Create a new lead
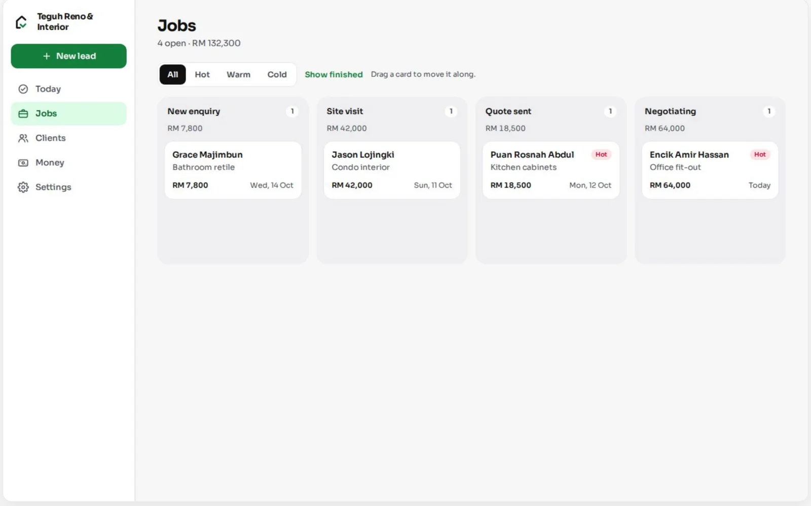This screenshot has height=506, width=811. point(69,56)
